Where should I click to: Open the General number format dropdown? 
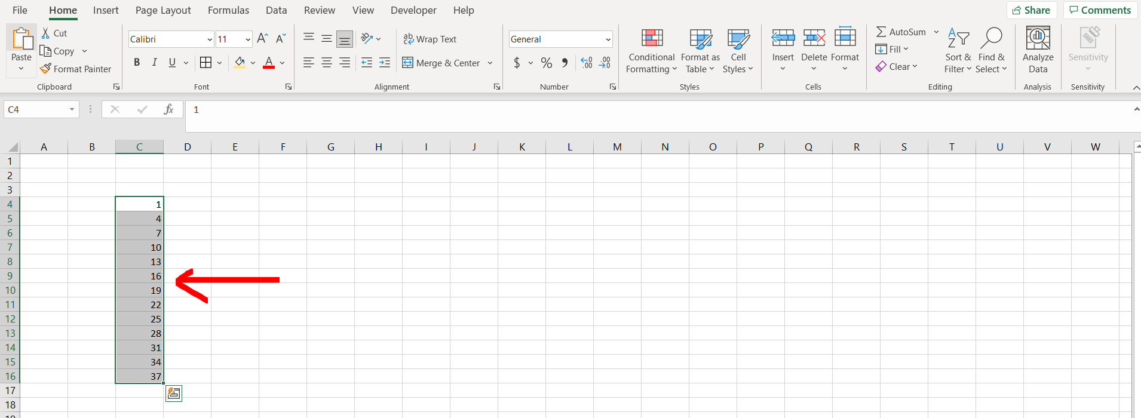608,39
